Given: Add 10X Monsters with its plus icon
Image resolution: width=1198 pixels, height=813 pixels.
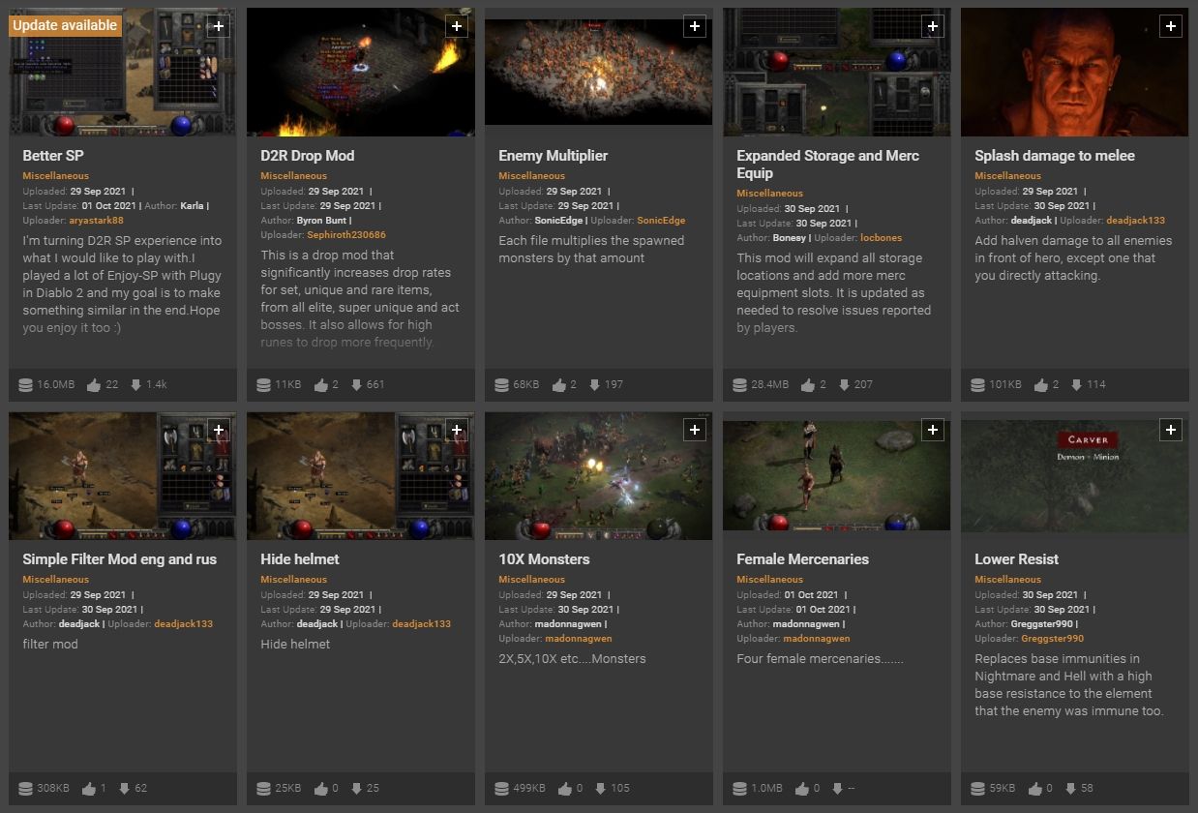Looking at the screenshot, I should click(x=695, y=430).
